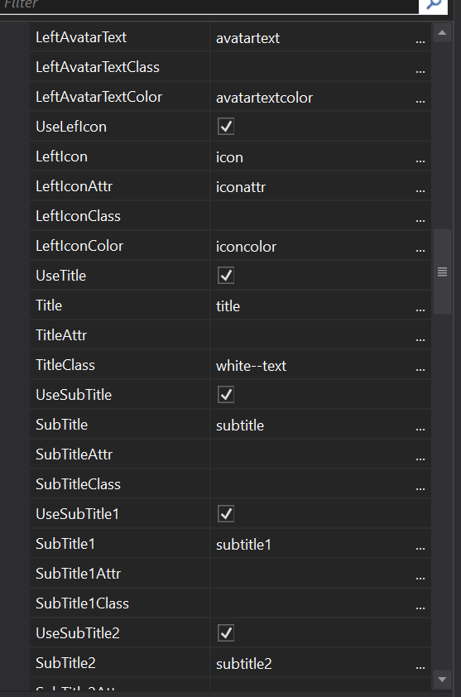This screenshot has width=461, height=697.
Task: Click the scrollbar up arrow
Action: (x=442, y=32)
